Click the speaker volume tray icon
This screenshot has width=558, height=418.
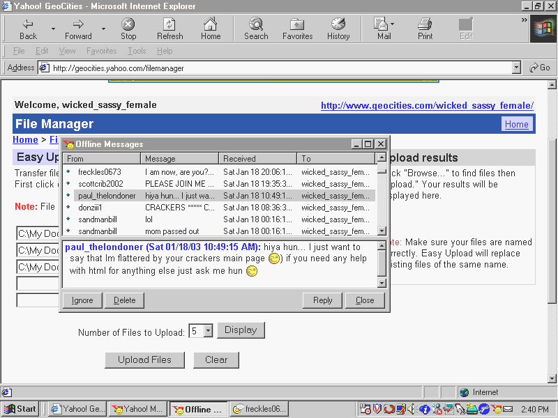pyautogui.click(x=412, y=409)
